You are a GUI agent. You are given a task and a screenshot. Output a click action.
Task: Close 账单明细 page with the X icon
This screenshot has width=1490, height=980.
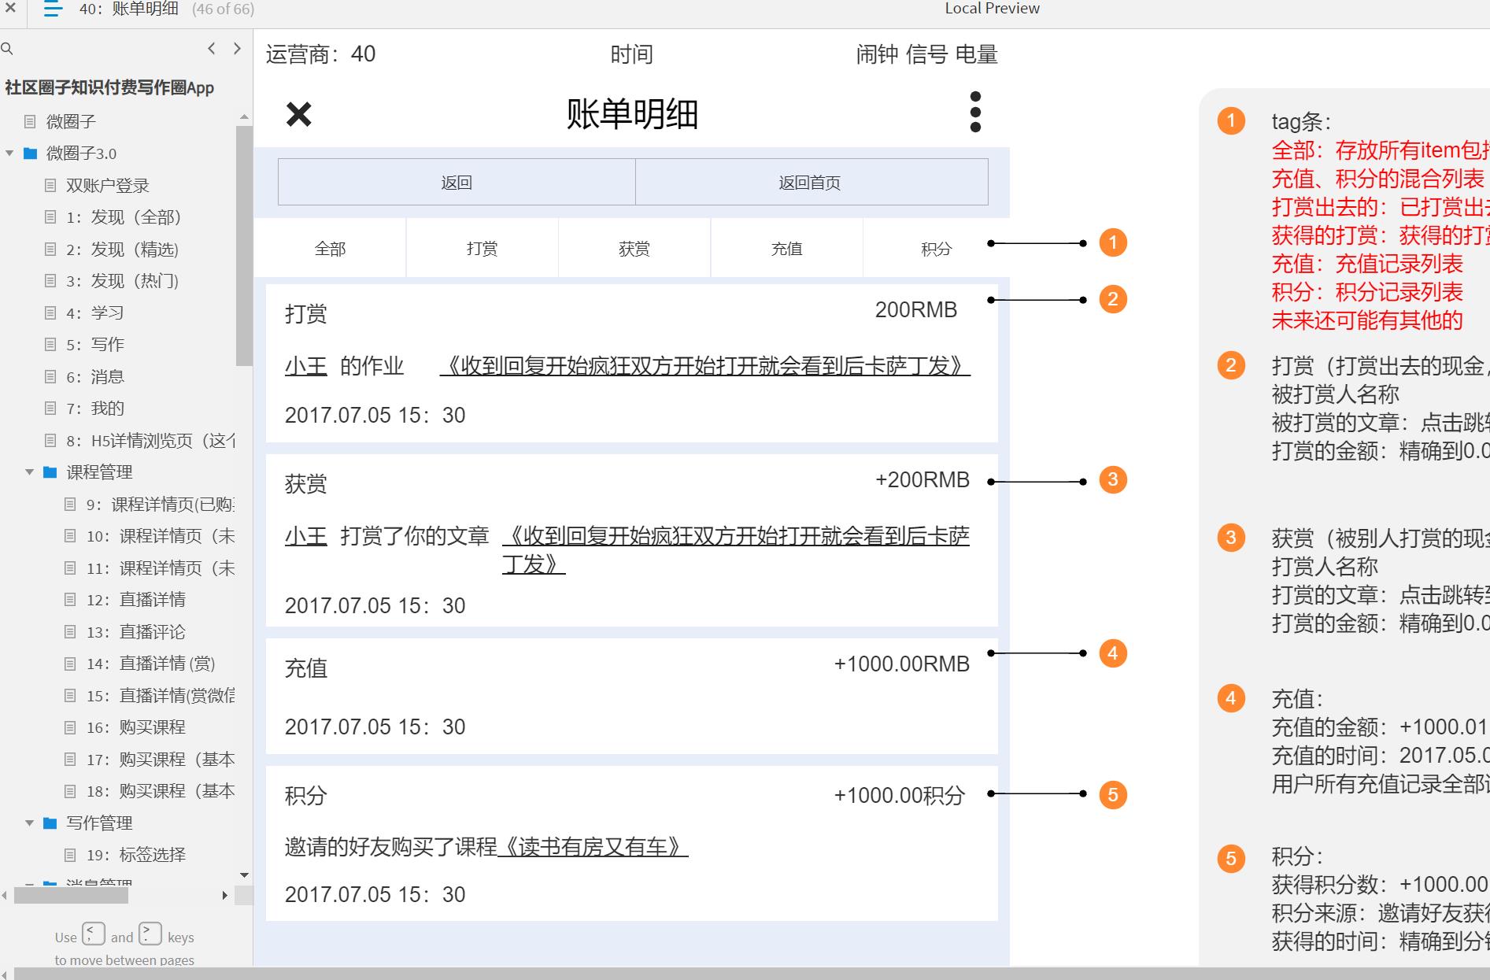point(299,115)
